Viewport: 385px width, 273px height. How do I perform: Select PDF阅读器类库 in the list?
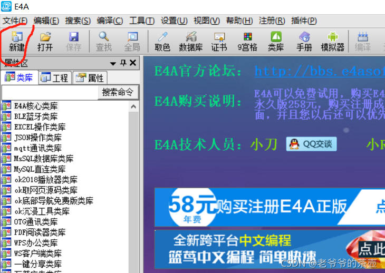(x=40, y=232)
